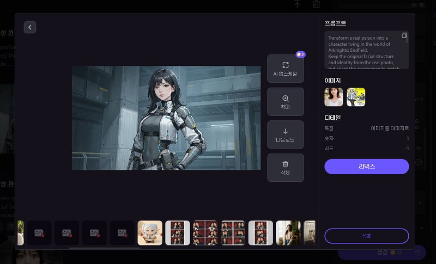The width and height of the screenshot is (436, 264).
Task: Select the partially visible thumbnail at filmstrip right end
Action: pos(310,233)
